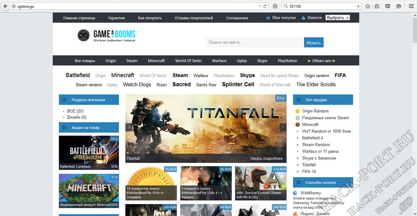Image resolution: width=417 pixels, height=216 pixels.
Task: Click the search magnifier icon in search box
Action: [x=286, y=6]
